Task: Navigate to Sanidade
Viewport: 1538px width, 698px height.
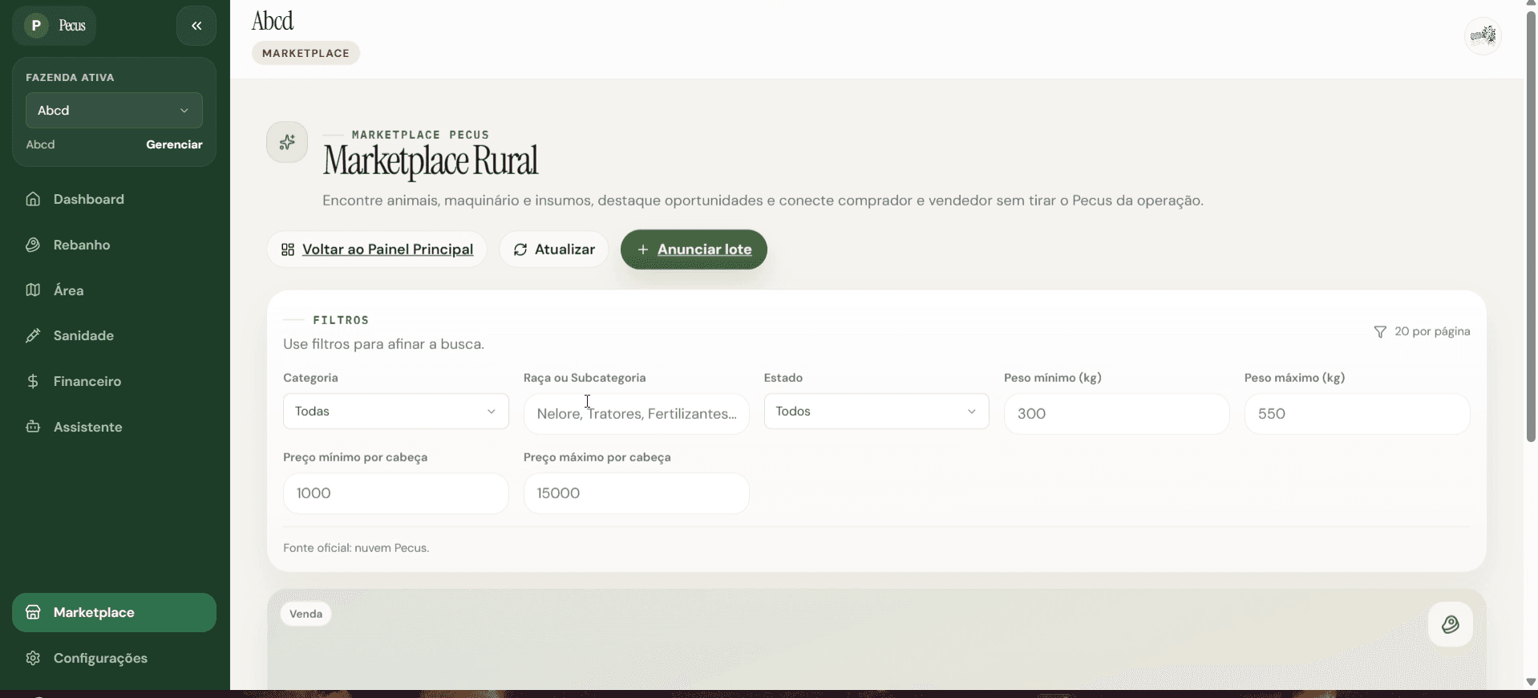Action: 114,335
